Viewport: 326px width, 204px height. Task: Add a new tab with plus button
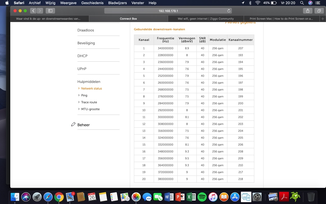(x=323, y=19)
